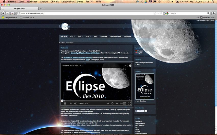
Task: Click the search magnifier in search box
Action: 208,13
